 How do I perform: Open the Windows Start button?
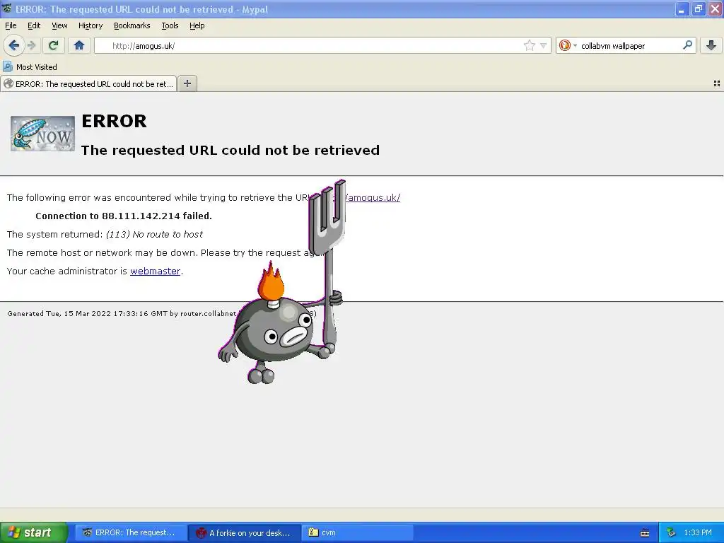[33, 532]
